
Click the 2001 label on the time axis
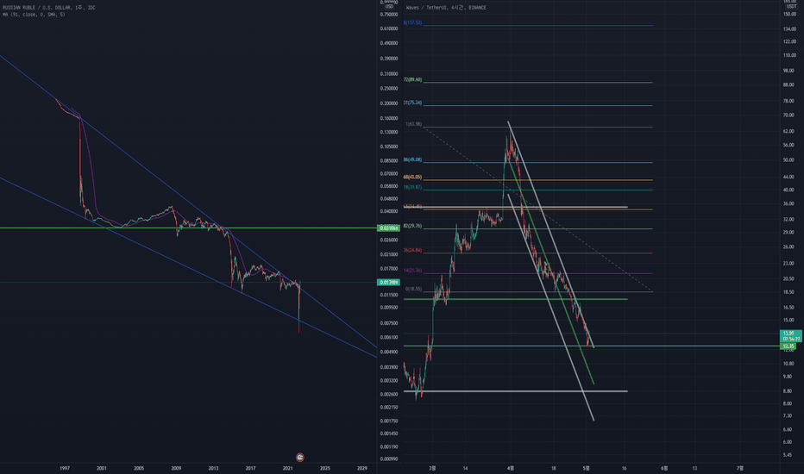(102, 468)
